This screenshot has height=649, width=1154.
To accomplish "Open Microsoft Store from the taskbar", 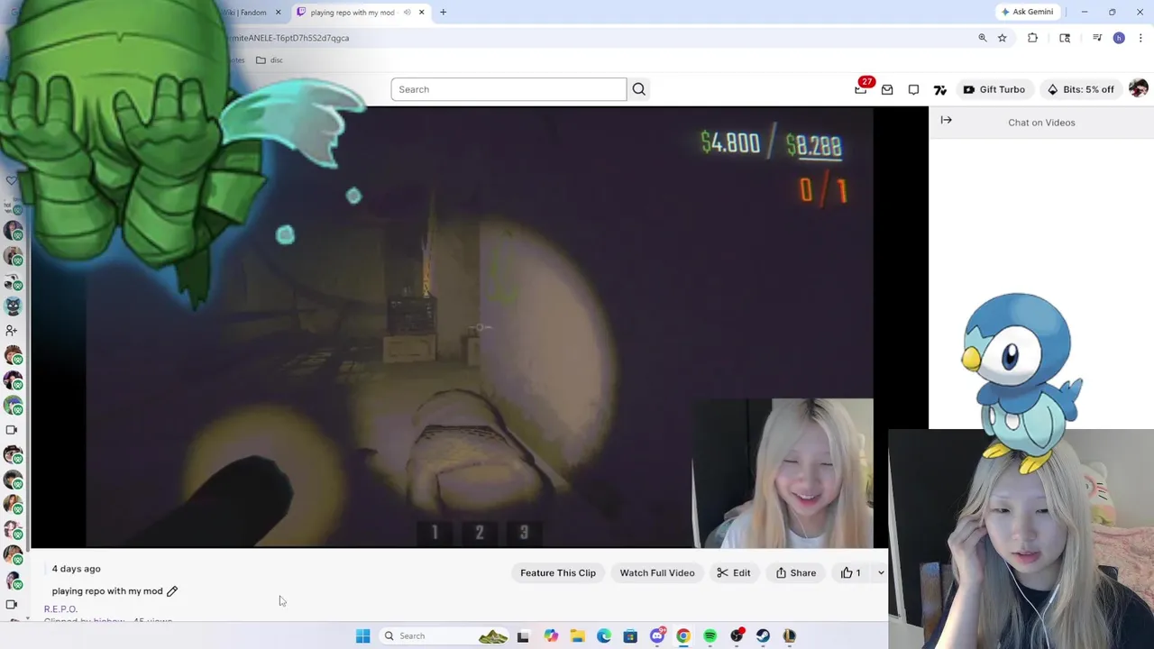I will click(630, 635).
